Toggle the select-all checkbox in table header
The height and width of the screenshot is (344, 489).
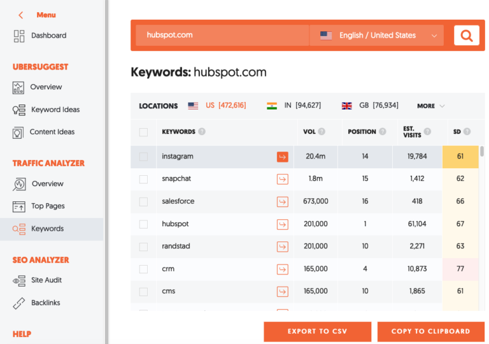tap(143, 132)
